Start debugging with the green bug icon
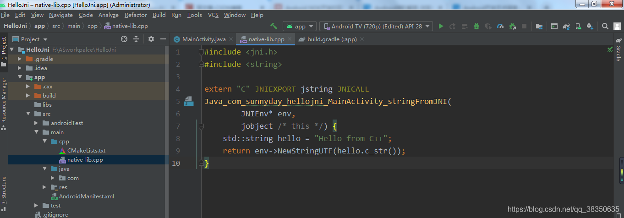The width and height of the screenshot is (624, 218). pyautogui.click(x=476, y=26)
